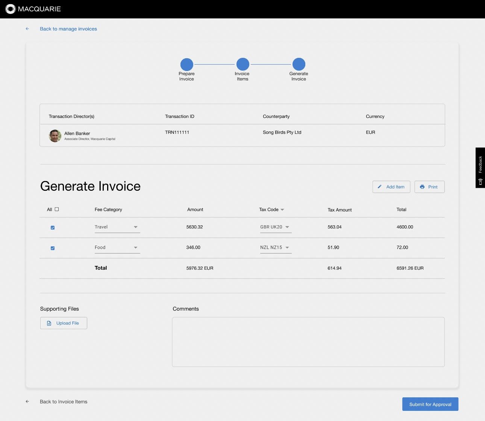Open the Food fee category dropdown
Viewport: 485px width, 421px height.
117,247
